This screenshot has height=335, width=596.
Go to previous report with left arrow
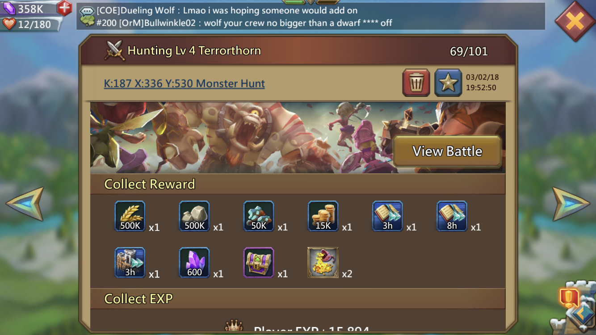25,204
